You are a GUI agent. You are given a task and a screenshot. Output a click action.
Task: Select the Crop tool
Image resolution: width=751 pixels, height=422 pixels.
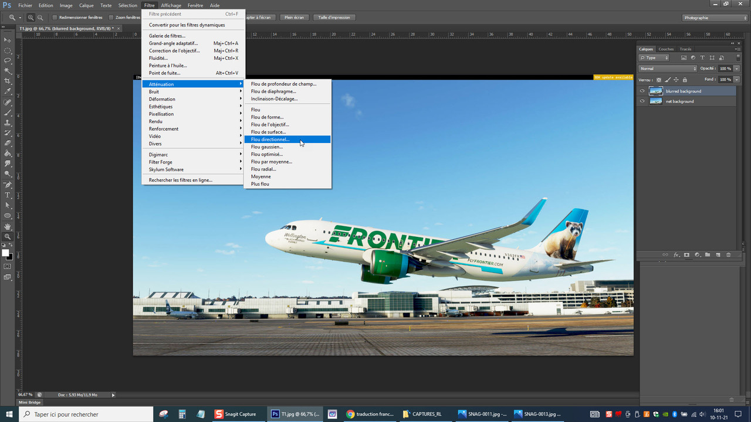coord(8,81)
